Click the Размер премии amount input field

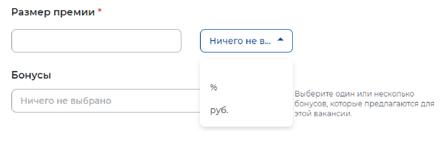tap(96, 41)
